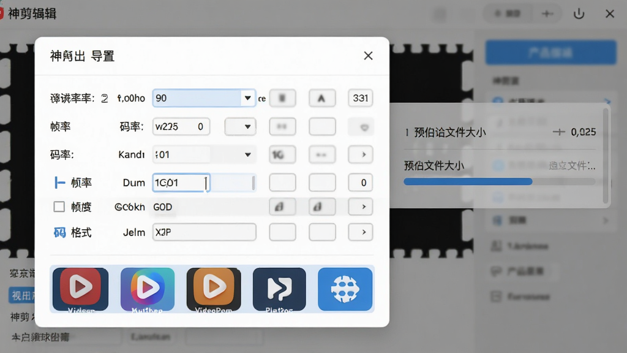The image size is (627, 353).
Task: Click the empty button beside the Jelm row chevron
Action: pyautogui.click(x=322, y=232)
